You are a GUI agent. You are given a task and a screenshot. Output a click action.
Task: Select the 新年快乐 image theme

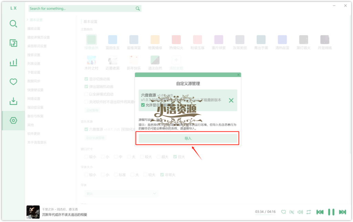[x=134, y=60]
